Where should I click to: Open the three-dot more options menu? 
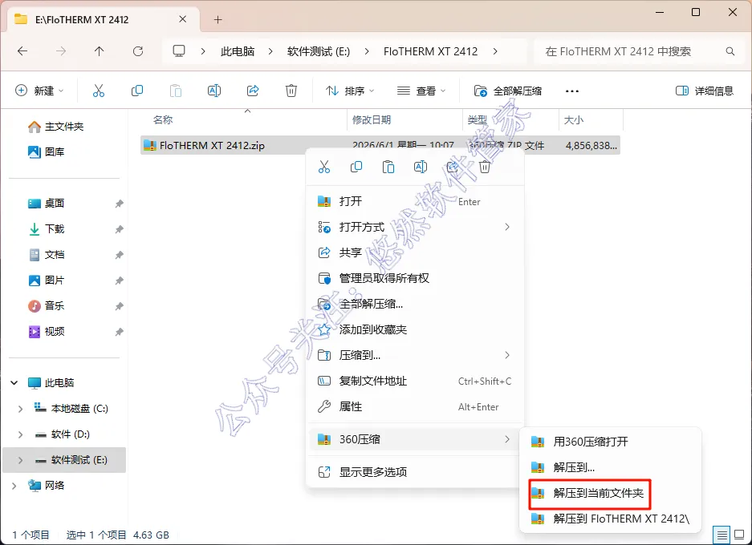tap(572, 91)
